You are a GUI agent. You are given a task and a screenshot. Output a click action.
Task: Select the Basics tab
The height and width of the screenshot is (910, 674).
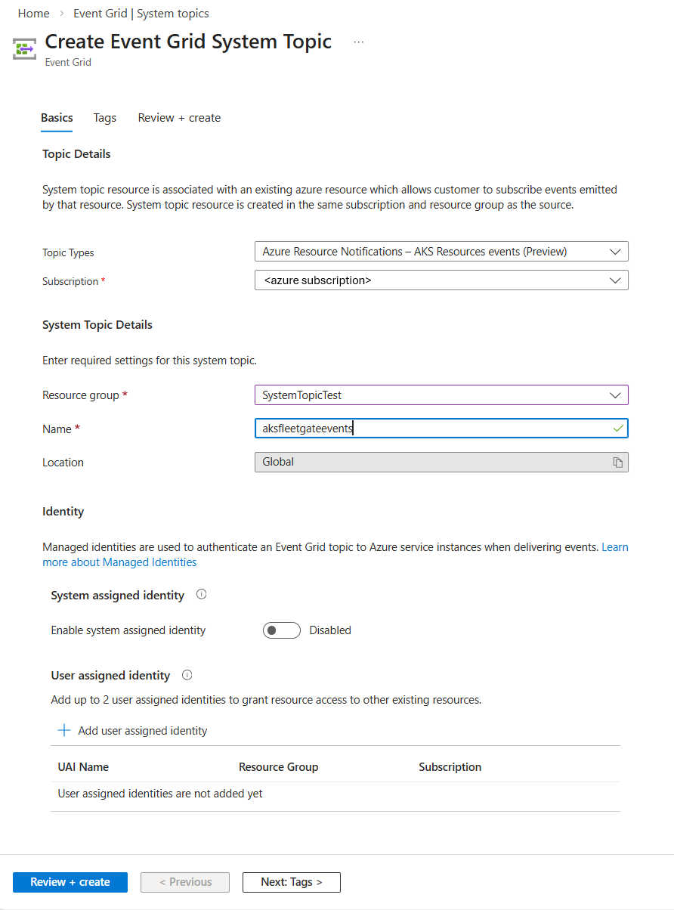(x=57, y=118)
